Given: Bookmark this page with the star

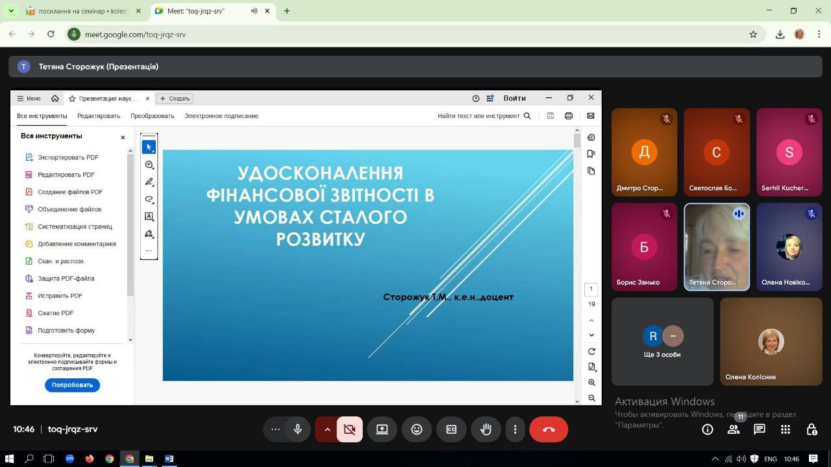Looking at the screenshot, I should [753, 34].
